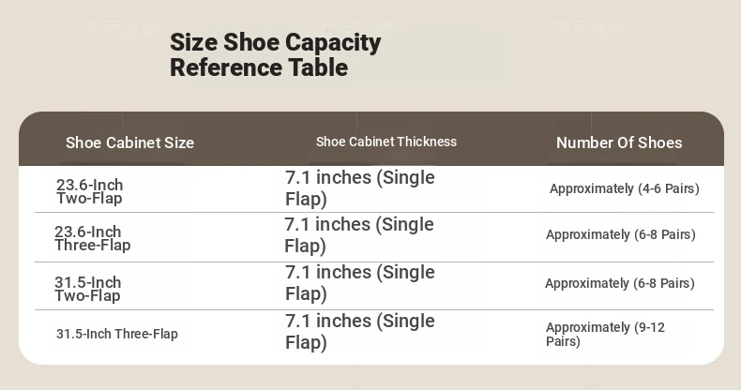Click shoe count in 23.6-Inch Three-Flap row
Image resolution: width=741 pixels, height=390 pixels.
click(621, 234)
